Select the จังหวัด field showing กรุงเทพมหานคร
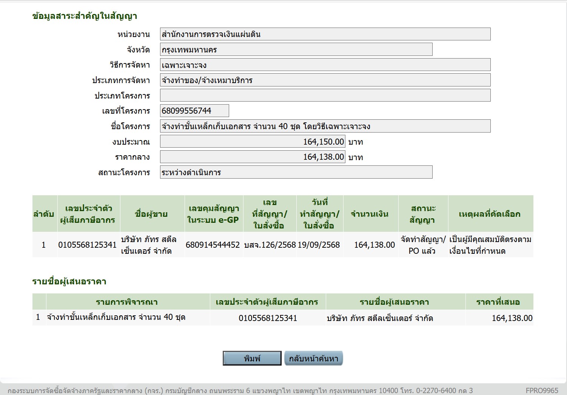Viewport: 567px width, 395px height. click(x=296, y=49)
